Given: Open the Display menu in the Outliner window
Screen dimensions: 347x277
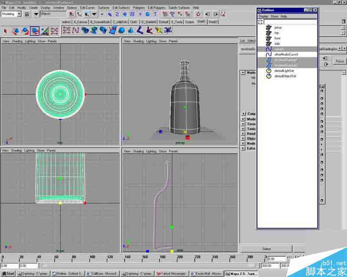Looking at the screenshot, I should pyautogui.click(x=263, y=16).
